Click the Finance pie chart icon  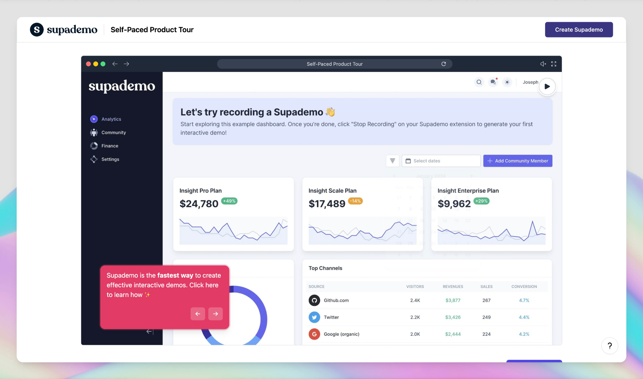pos(94,146)
